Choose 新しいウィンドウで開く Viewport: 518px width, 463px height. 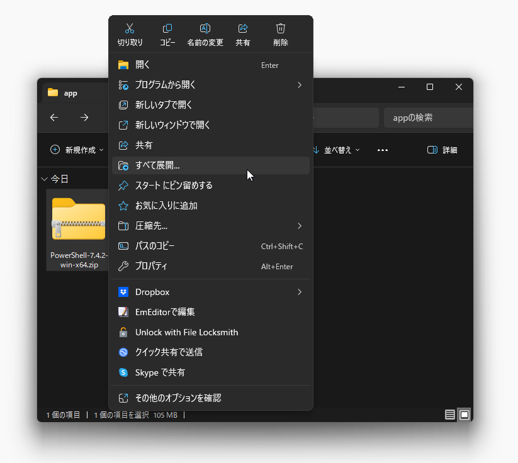pyautogui.click(x=211, y=125)
